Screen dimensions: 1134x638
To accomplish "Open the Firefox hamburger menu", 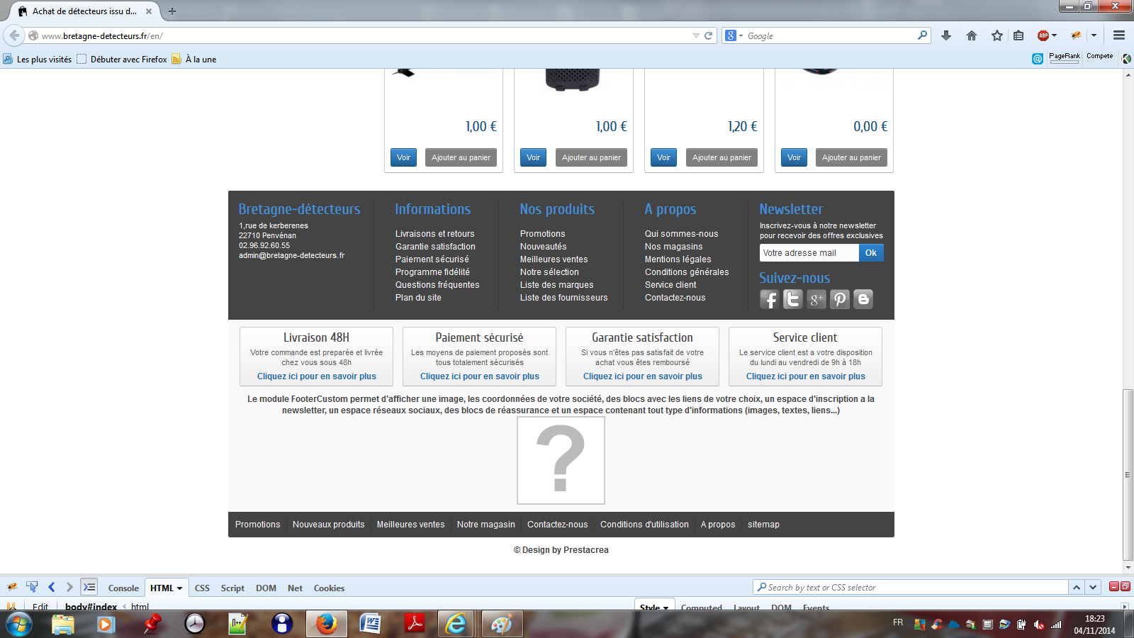I will (x=1119, y=35).
